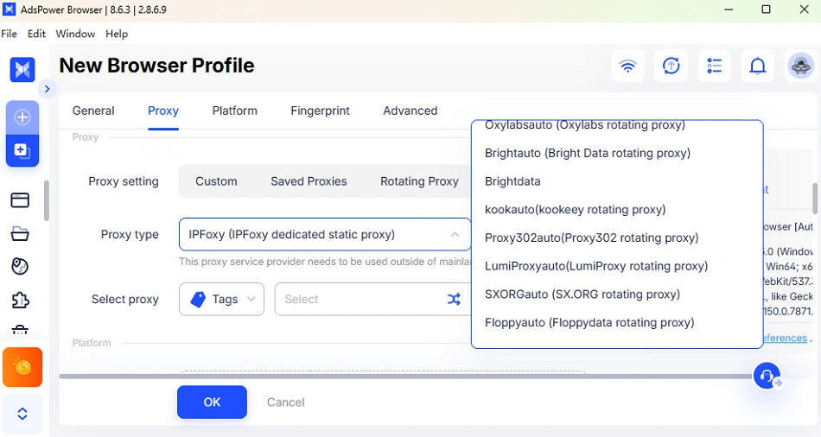
Task: Switch to the General tab
Action: click(x=93, y=111)
